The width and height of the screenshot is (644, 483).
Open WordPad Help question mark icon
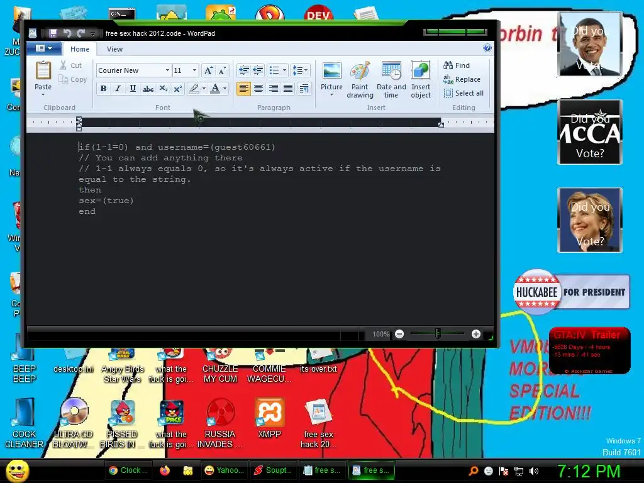click(487, 48)
